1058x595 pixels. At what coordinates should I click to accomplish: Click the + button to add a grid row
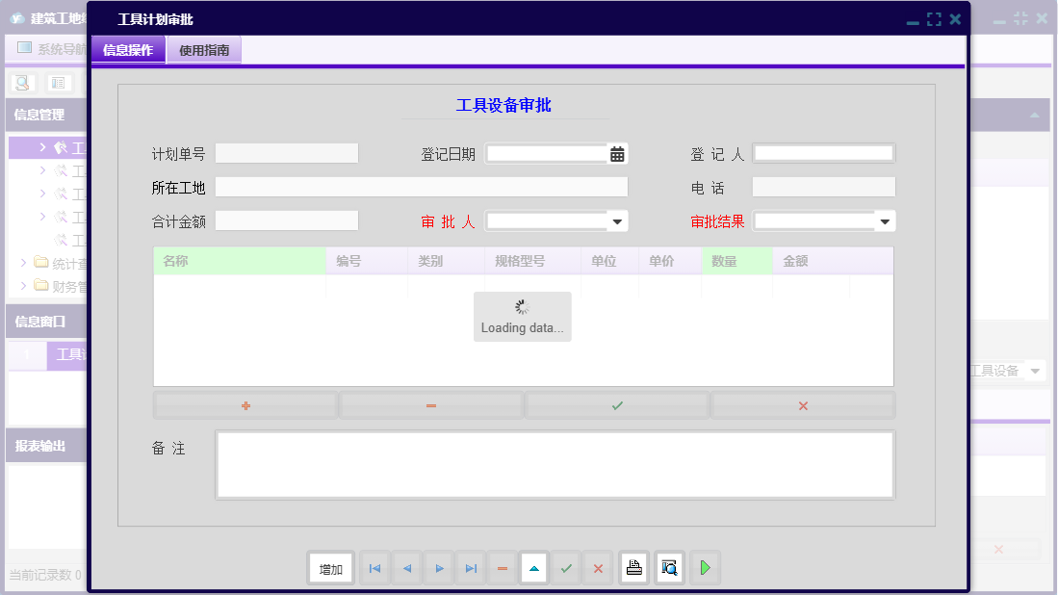[x=245, y=404]
